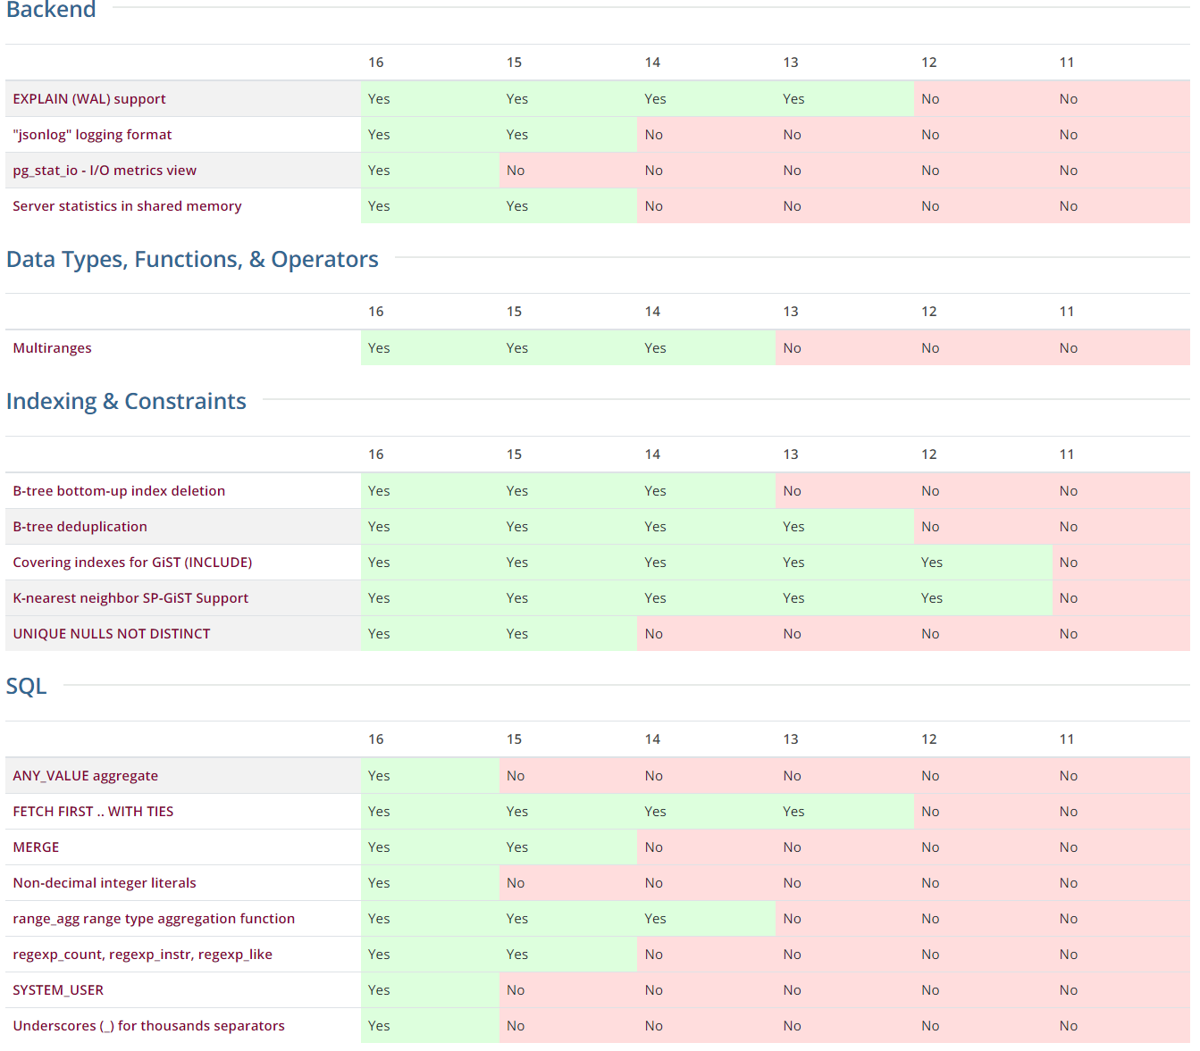Open the regexp_count, regexp_instr, regexp_like link
This screenshot has height=1051, width=1200.
coord(142,955)
